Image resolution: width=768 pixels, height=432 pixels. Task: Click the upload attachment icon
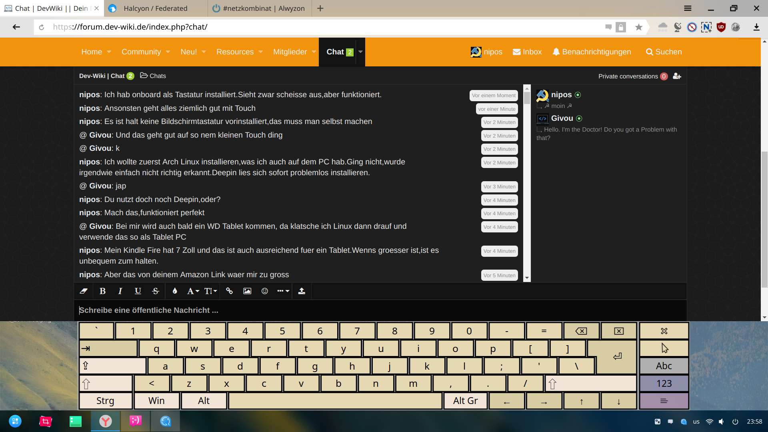(x=302, y=291)
